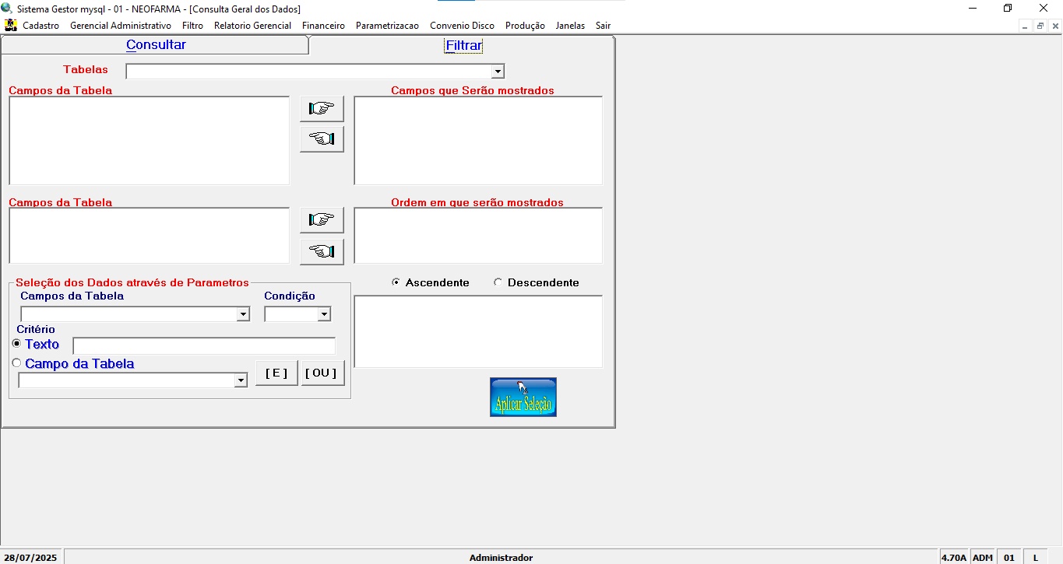1063x564 pixels.
Task: Click left-pointing hand beside Campos que Serão mostrados
Action: coord(322,139)
